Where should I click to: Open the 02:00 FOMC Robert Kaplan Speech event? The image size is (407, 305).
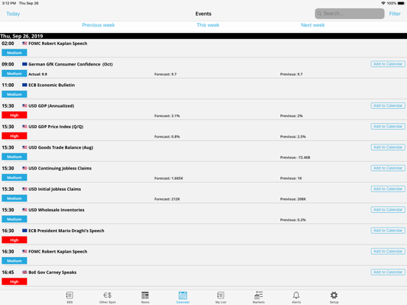[x=204, y=48]
